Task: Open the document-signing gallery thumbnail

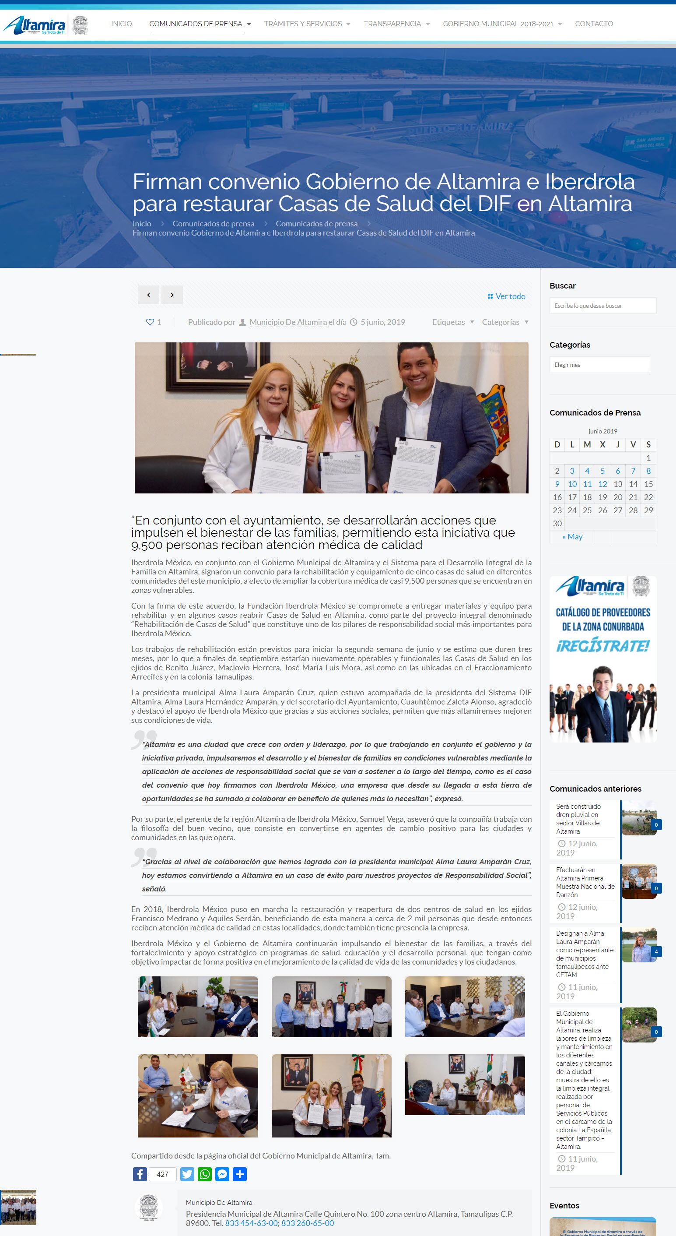Action: point(197,1095)
